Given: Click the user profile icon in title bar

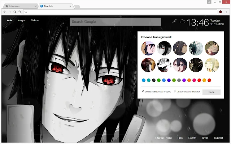Looking at the screenshot, I should (209, 2).
